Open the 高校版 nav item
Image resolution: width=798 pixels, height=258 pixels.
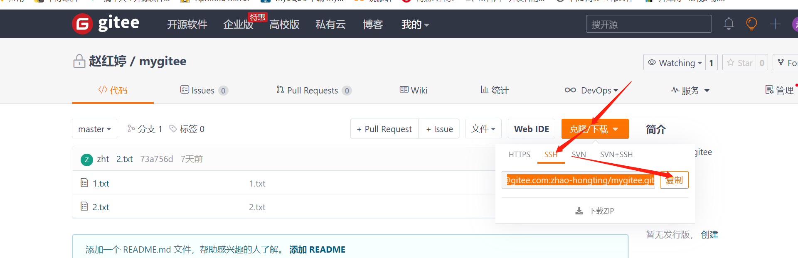point(284,25)
